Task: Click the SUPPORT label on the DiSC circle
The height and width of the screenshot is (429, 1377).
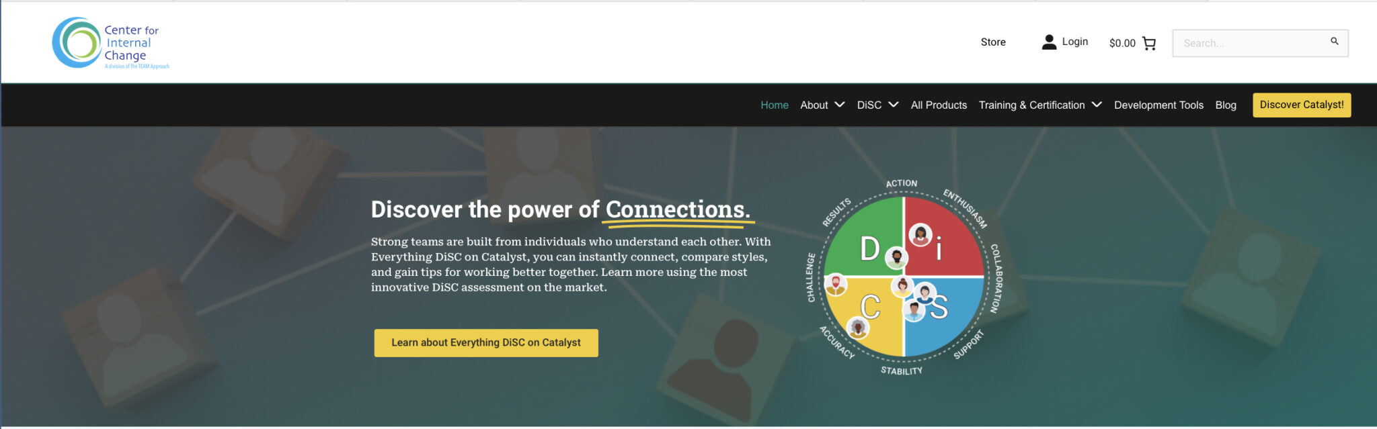Action: pos(969,344)
